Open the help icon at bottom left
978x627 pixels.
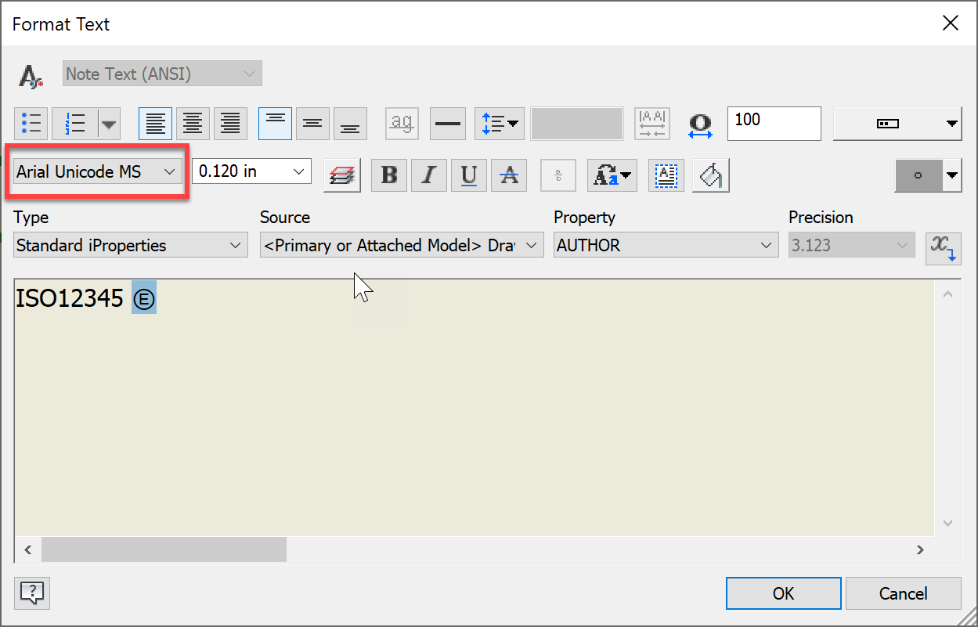pos(32,593)
